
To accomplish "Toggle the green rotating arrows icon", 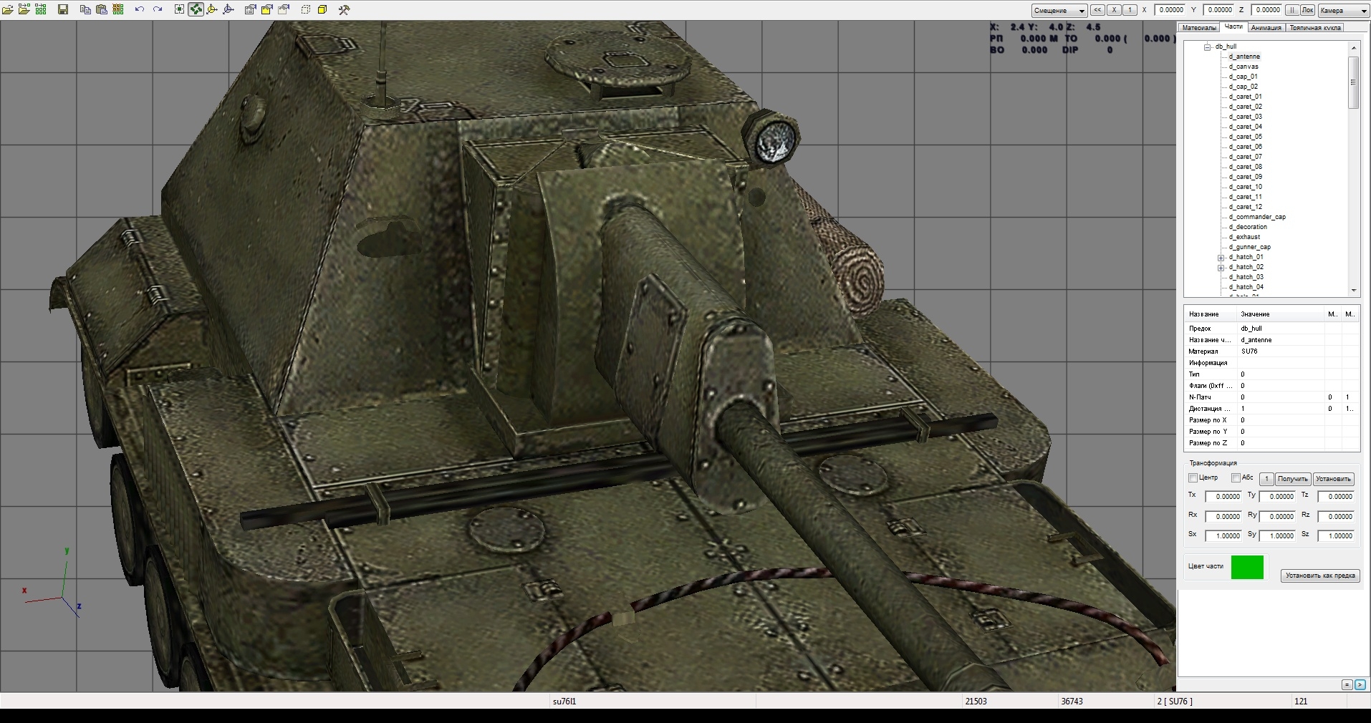I will pos(196,9).
